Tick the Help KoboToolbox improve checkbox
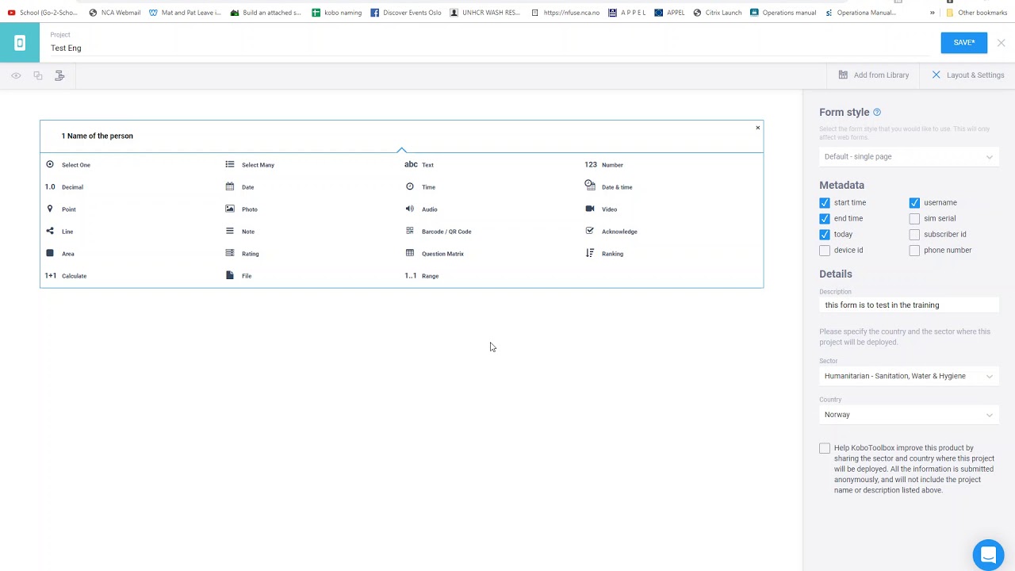1015x571 pixels. pyautogui.click(x=825, y=449)
